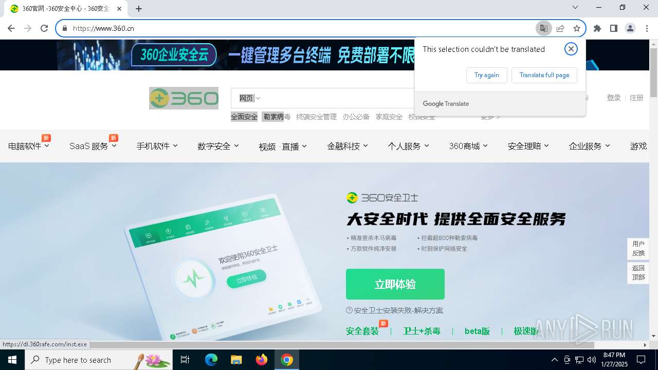Click the 用户反馈 side button
Screen dimensions: 658x370
pyautogui.click(x=638, y=249)
